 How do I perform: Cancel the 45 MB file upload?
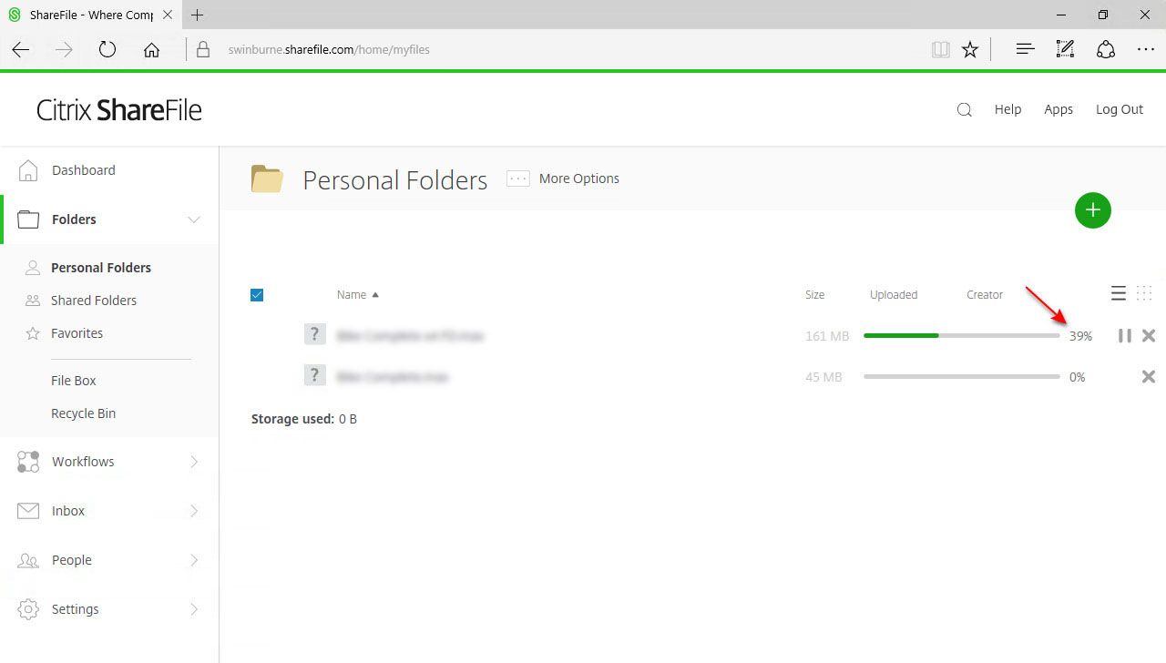(x=1149, y=377)
